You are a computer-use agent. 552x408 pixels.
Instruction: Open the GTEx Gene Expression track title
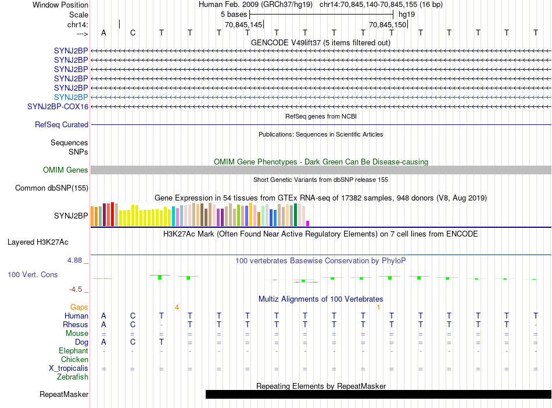321,198
